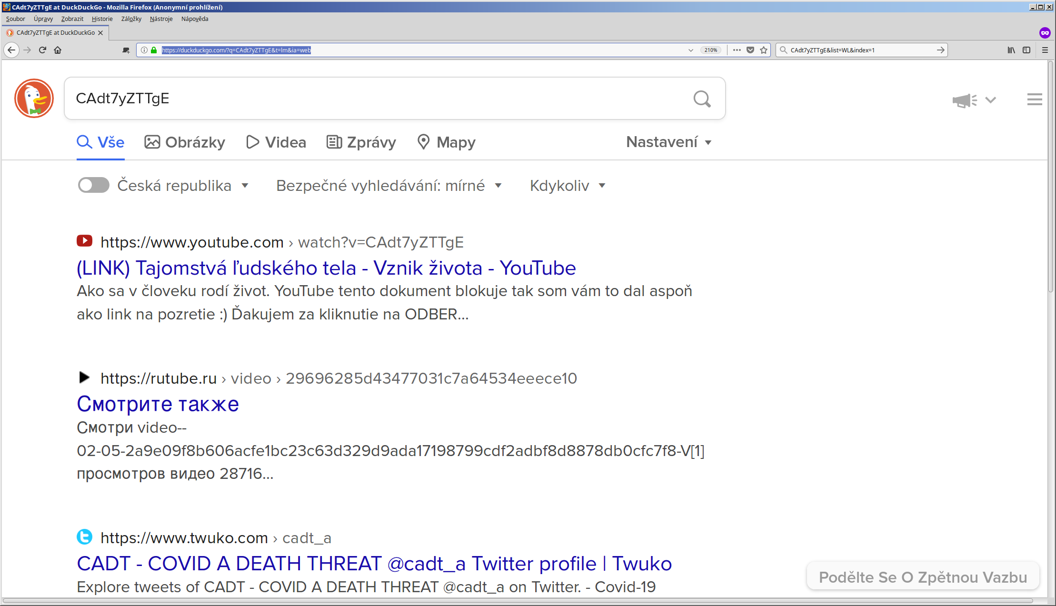Click the DuckDuckGo search magnifier button
1056x606 pixels.
702,99
